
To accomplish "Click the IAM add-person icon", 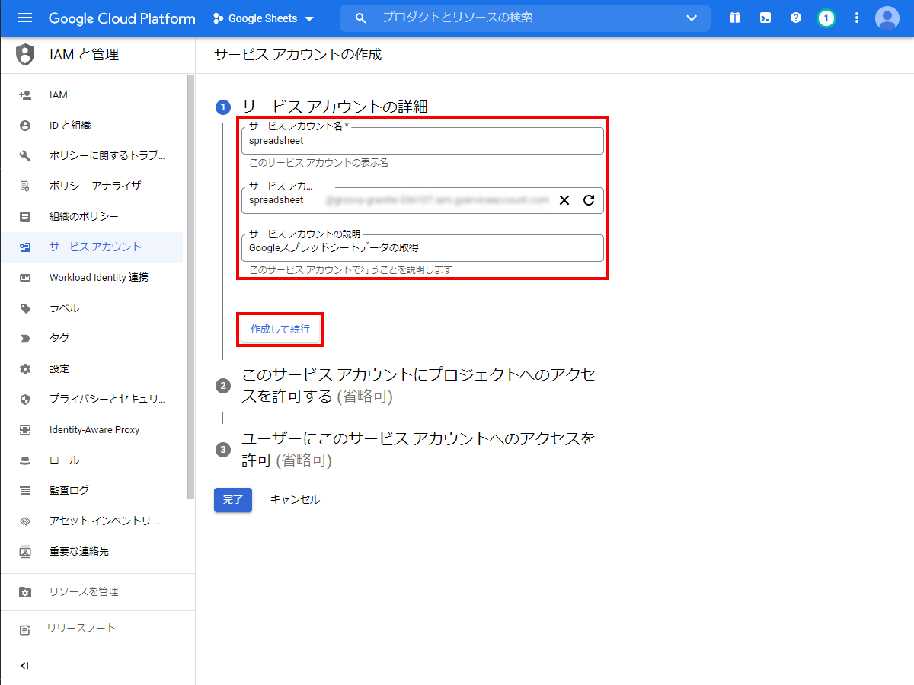I will (x=25, y=95).
